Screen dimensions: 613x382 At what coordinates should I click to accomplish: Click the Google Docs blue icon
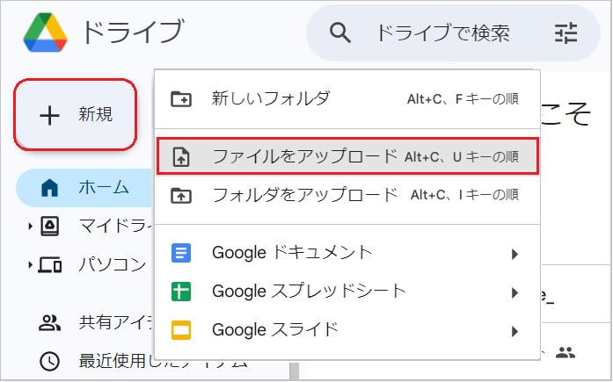pyautogui.click(x=181, y=253)
